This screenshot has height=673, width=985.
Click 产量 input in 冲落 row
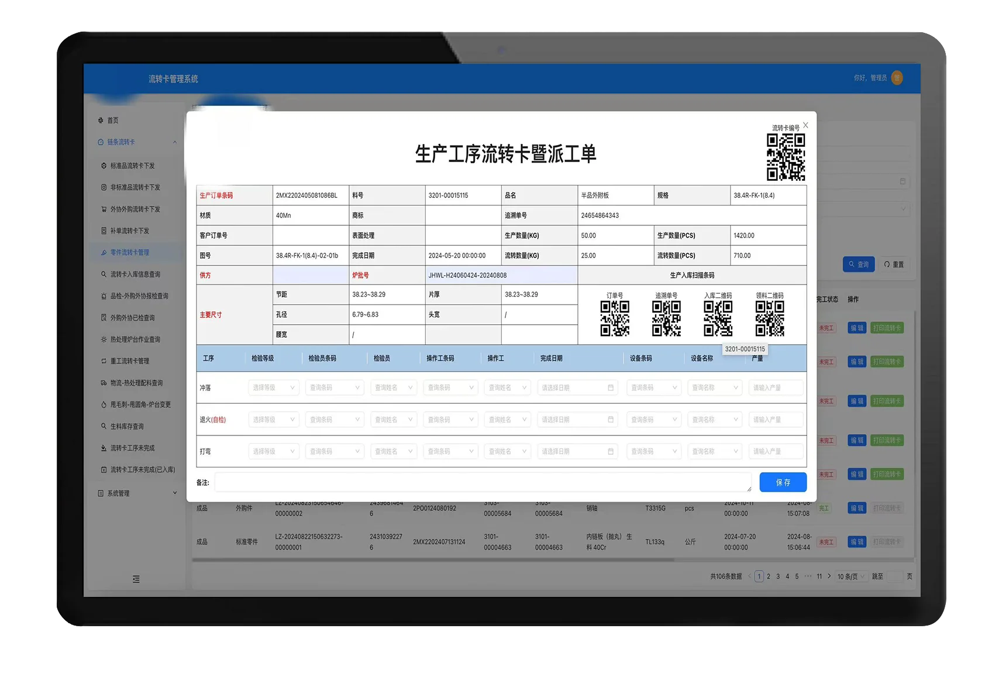click(x=776, y=387)
